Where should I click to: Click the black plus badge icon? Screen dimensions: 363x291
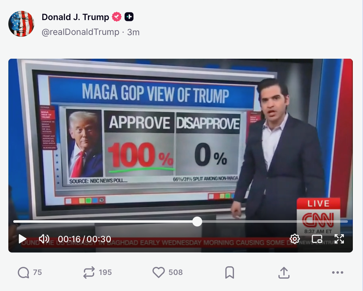129,17
